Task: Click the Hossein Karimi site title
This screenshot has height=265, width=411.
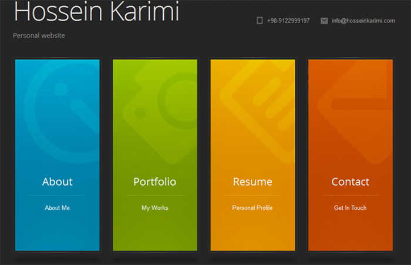Action: [x=96, y=12]
